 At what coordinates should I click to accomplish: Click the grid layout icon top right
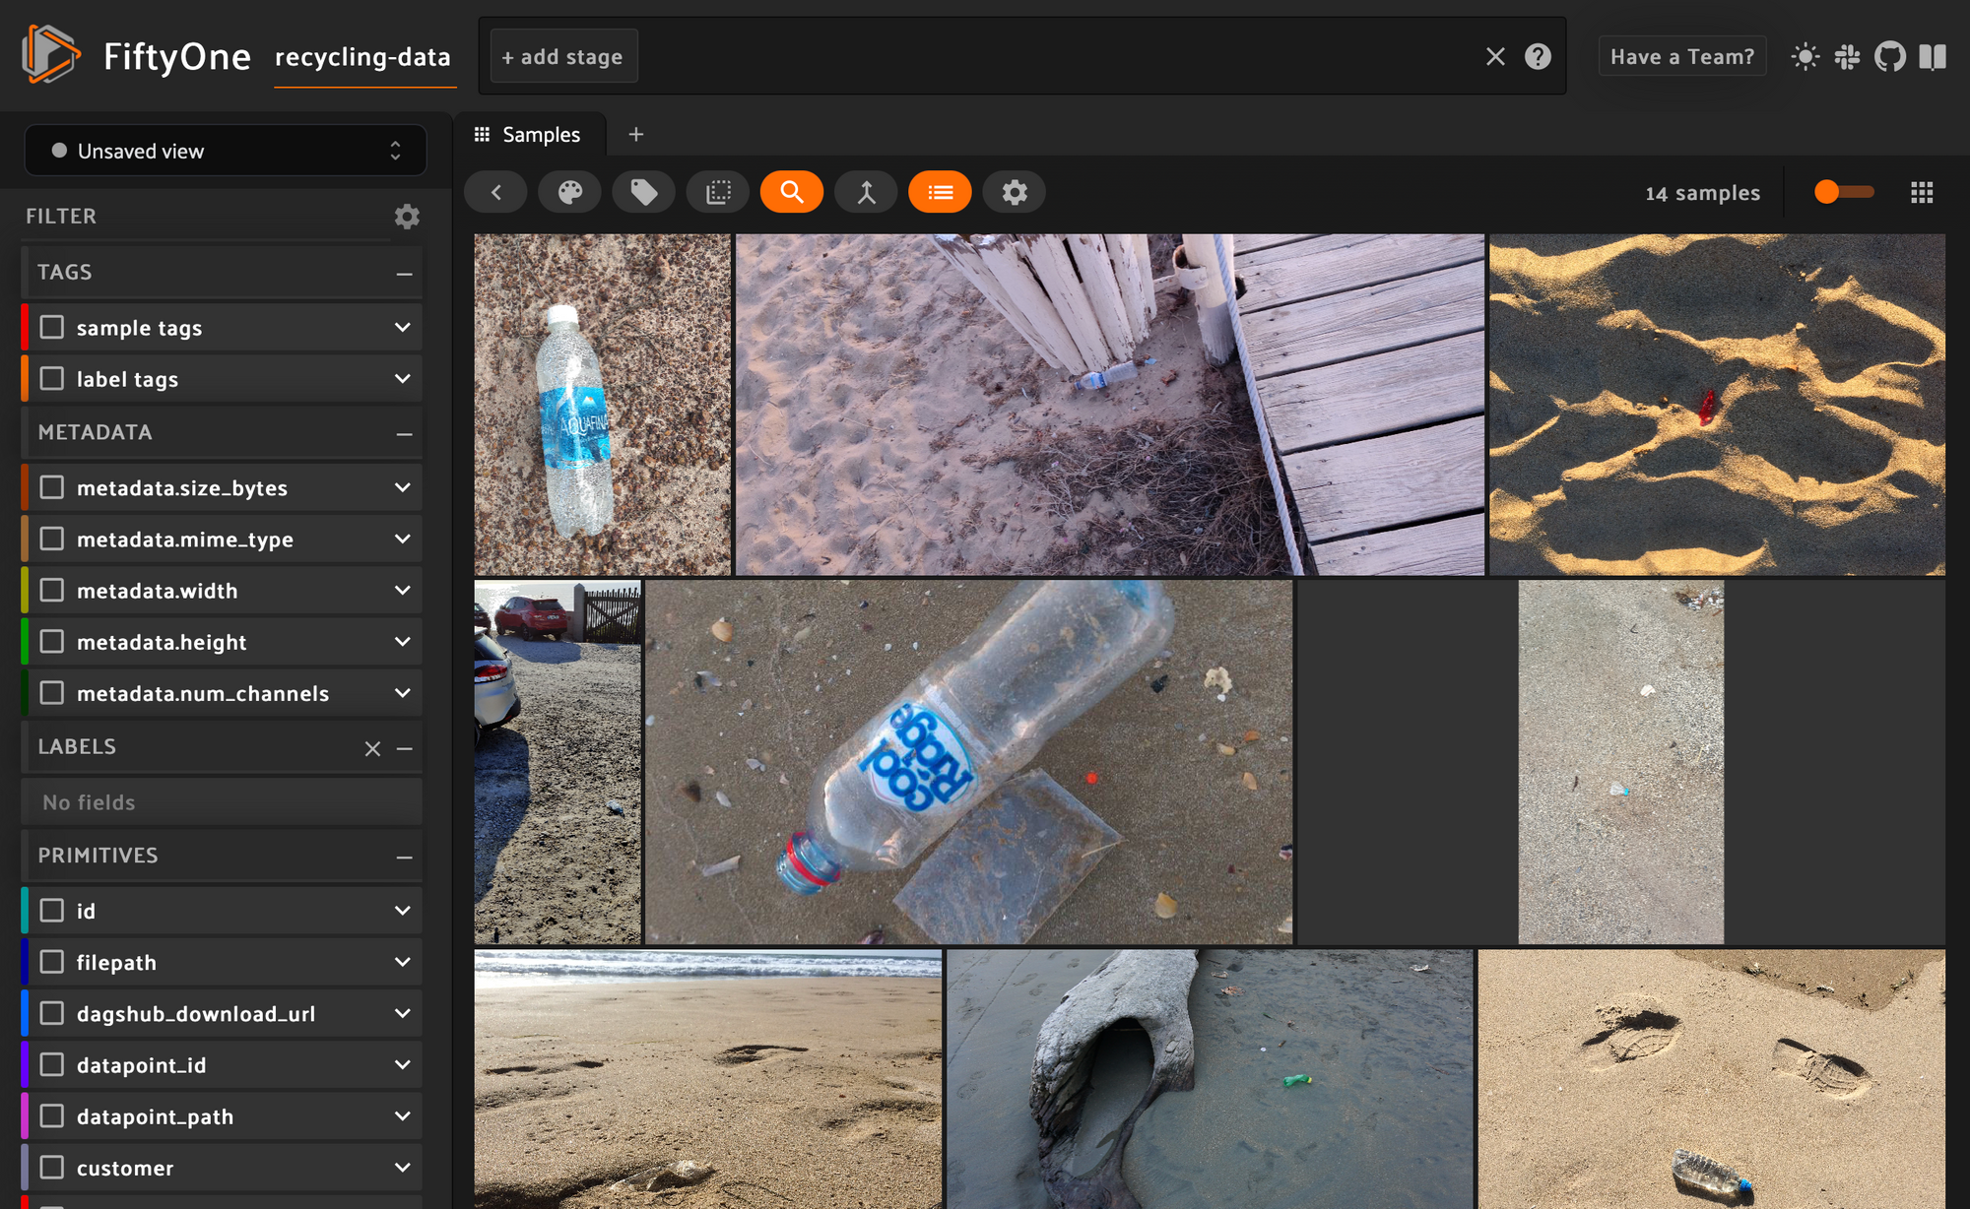tap(1922, 193)
